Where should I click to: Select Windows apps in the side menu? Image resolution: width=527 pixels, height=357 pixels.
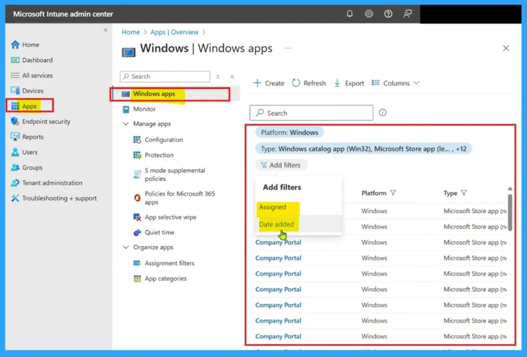tap(154, 93)
